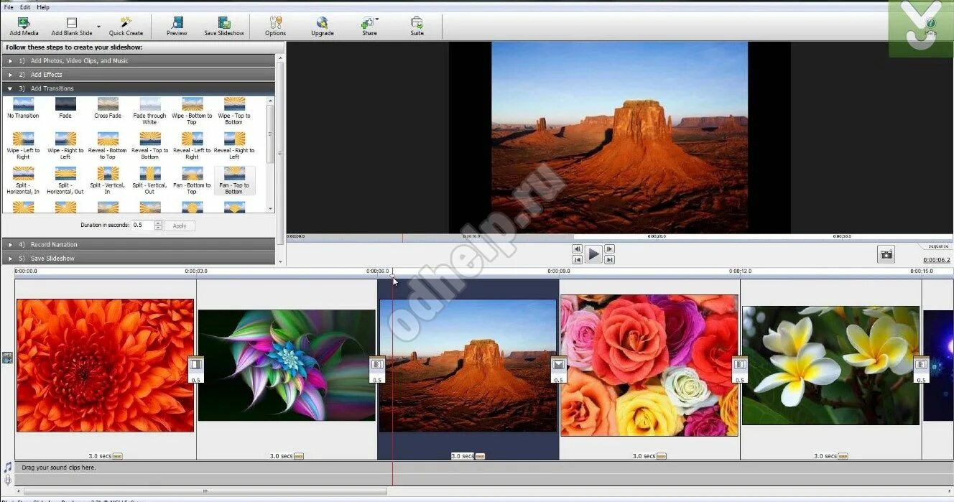Click the timeline horizontal scrollbar

tap(206, 492)
